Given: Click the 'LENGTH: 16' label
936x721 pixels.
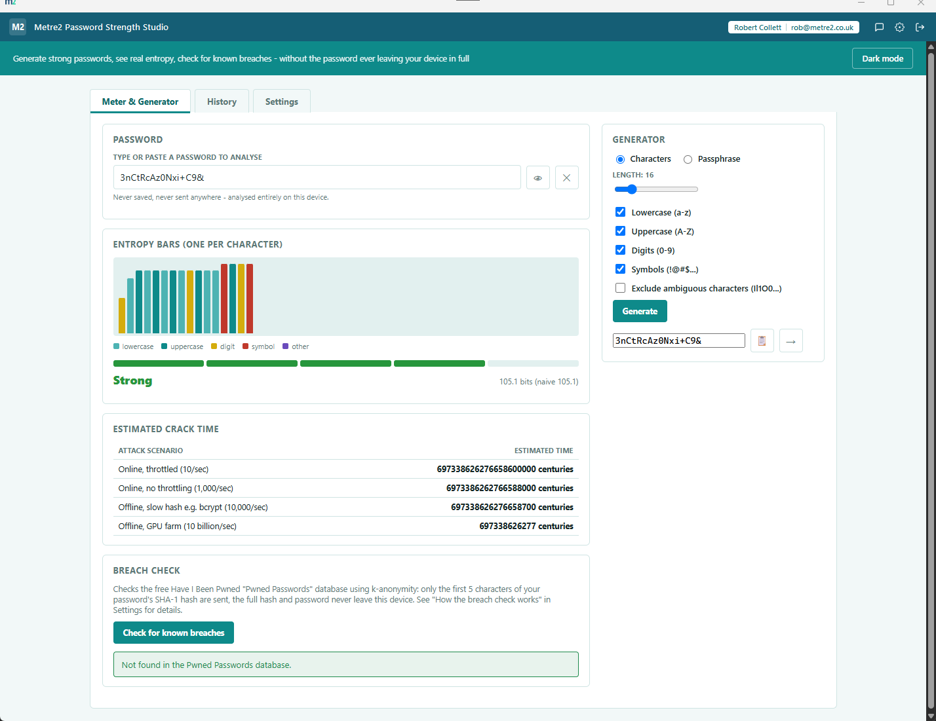Looking at the screenshot, I should pyautogui.click(x=633, y=175).
